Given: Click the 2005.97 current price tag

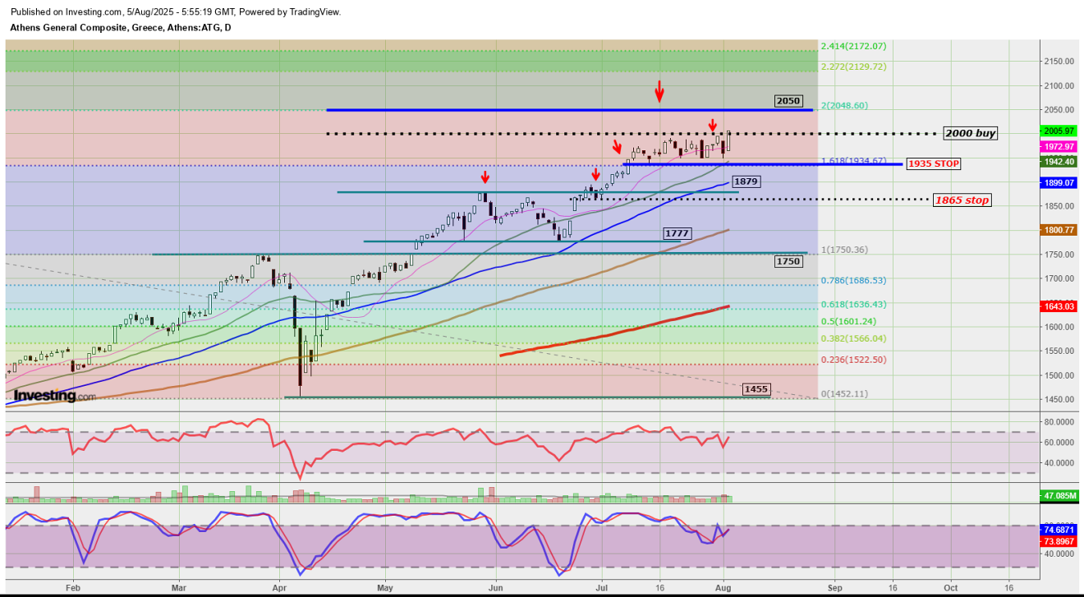Looking at the screenshot, I should click(1059, 131).
